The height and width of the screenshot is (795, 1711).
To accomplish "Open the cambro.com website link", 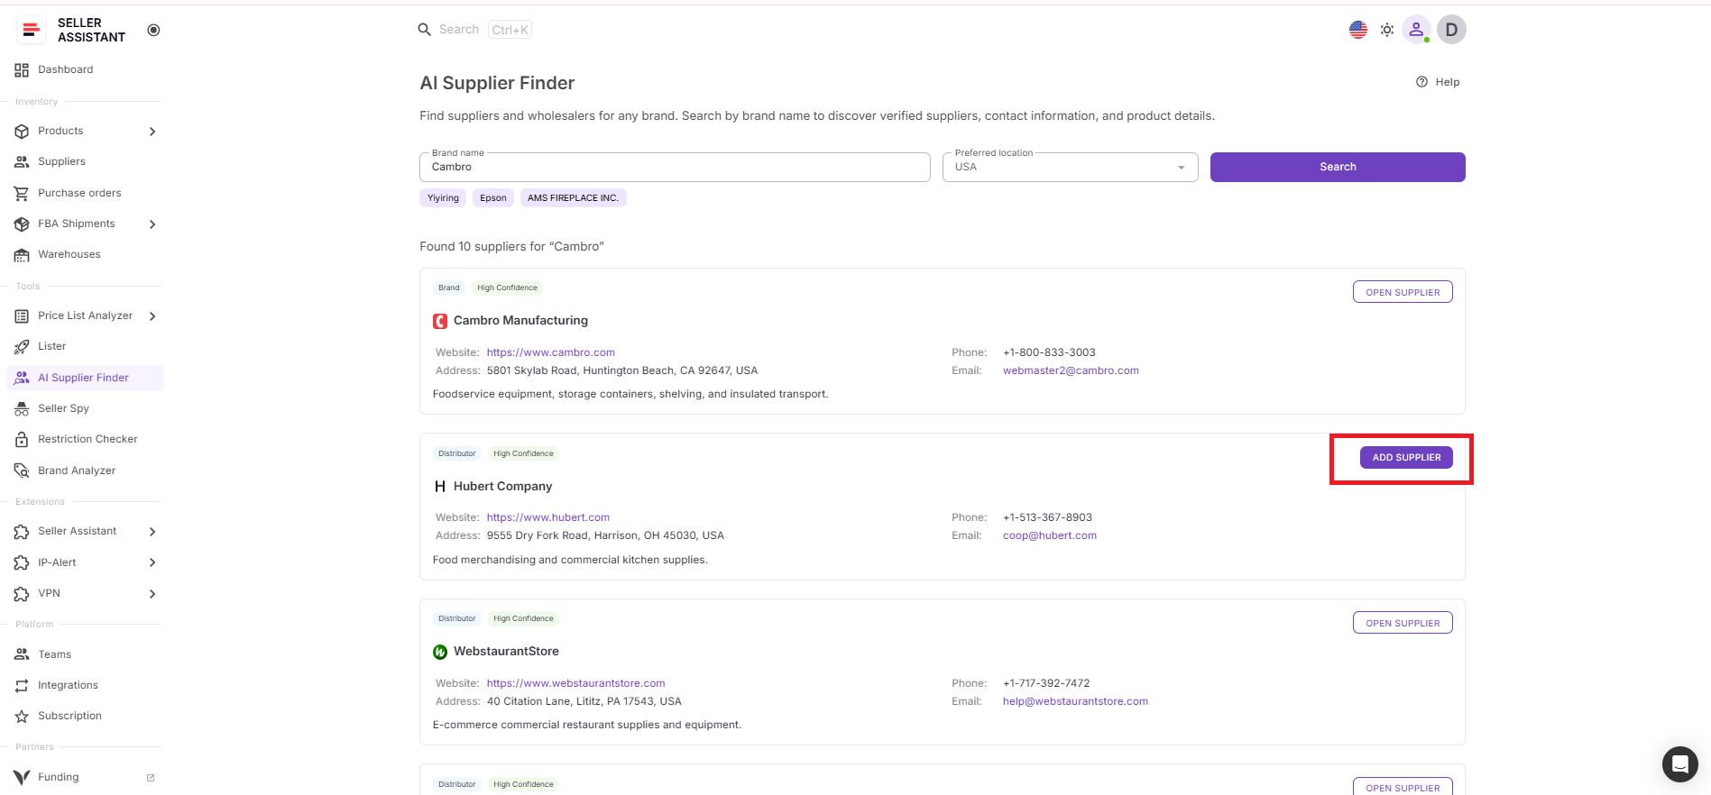I will click(551, 352).
